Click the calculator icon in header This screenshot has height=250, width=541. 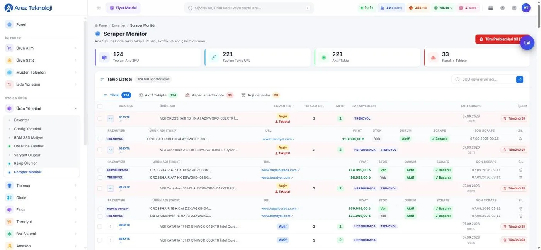point(514,8)
